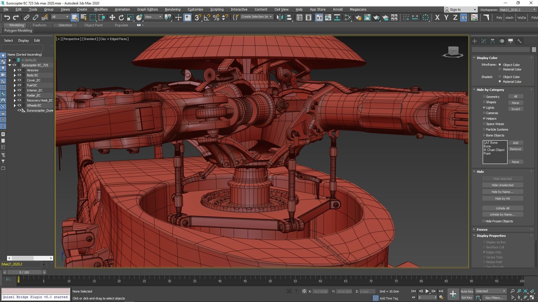This screenshot has height=302, width=538.
Task: Open the Utilities wrench panel
Action: 519,41
